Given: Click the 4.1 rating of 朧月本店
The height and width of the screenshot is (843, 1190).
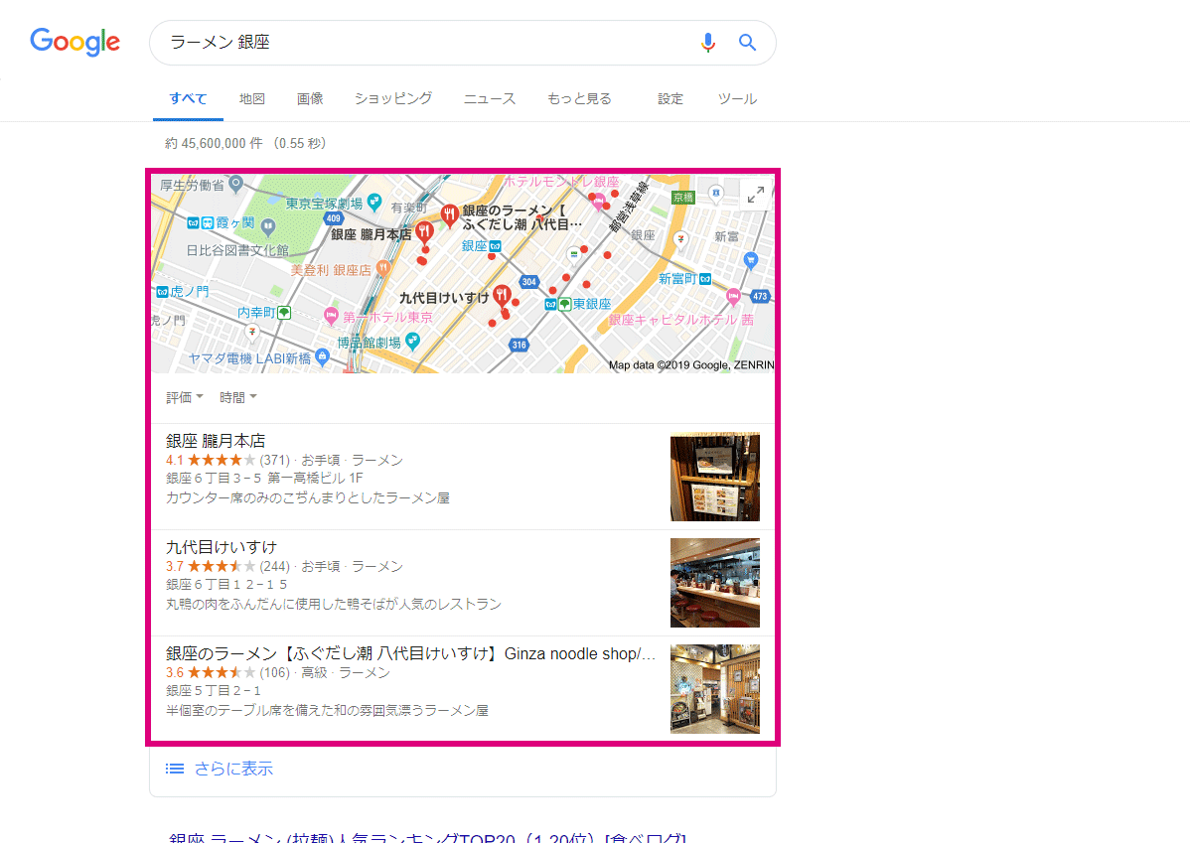Looking at the screenshot, I should pyautogui.click(x=175, y=460).
